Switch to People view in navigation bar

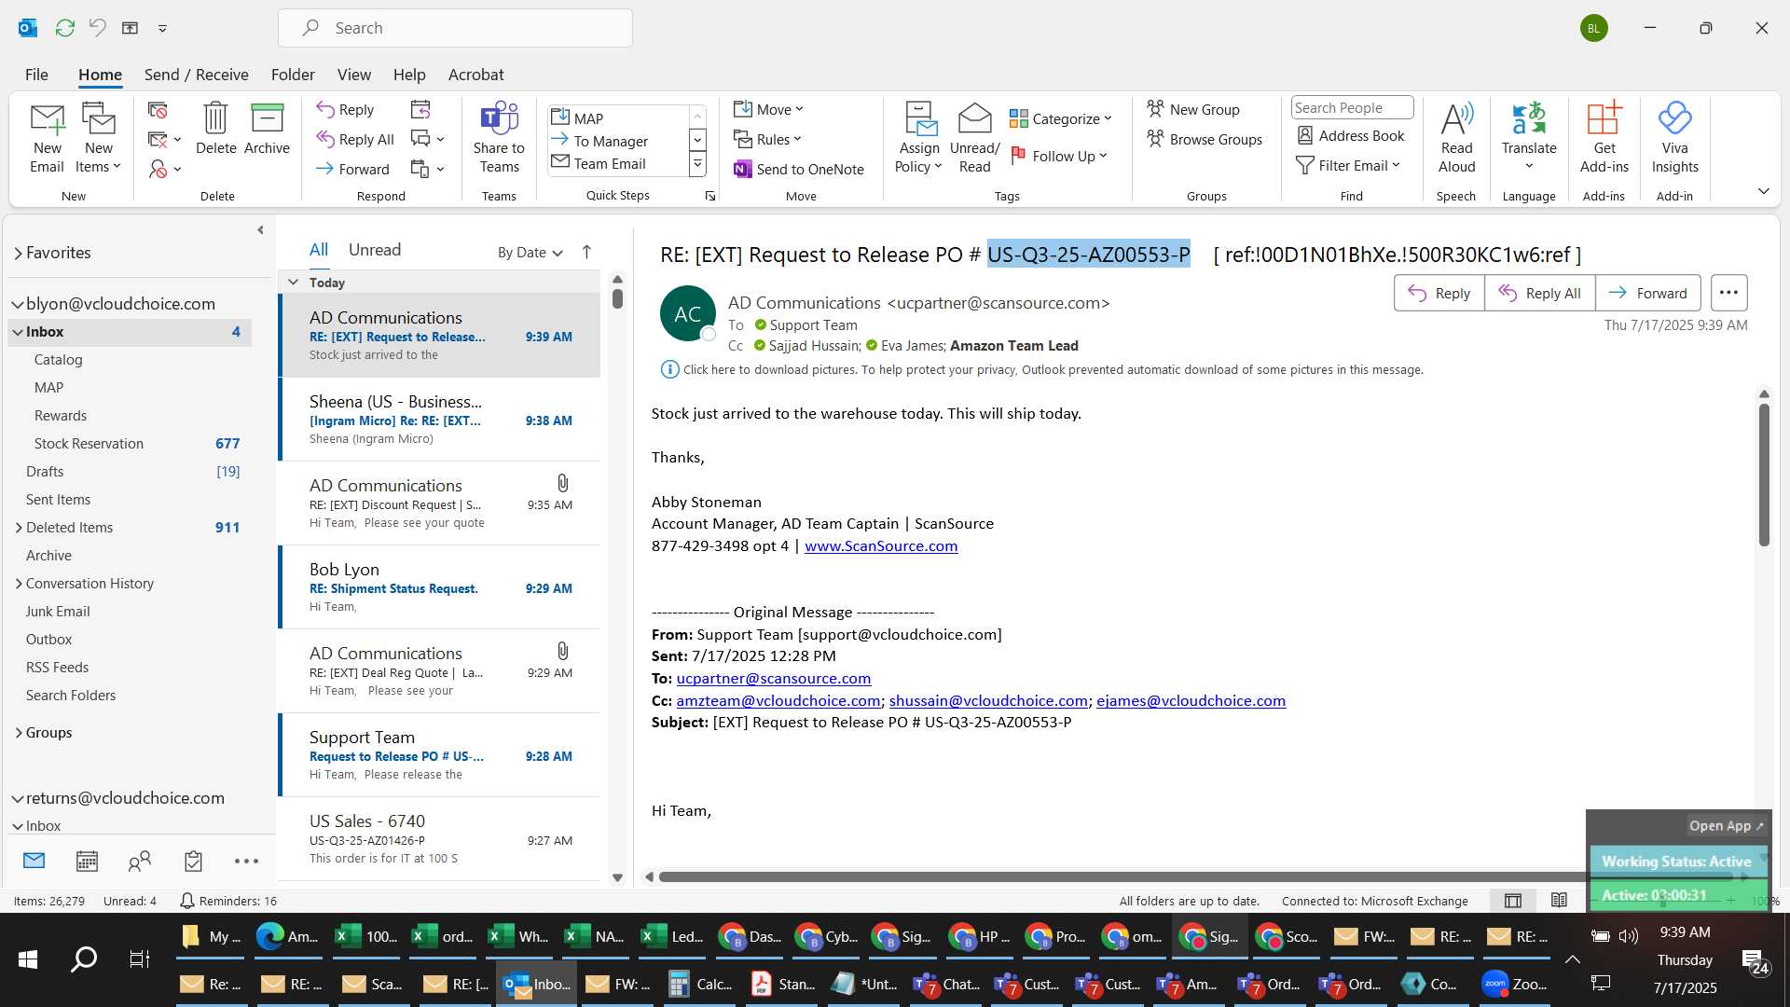pyautogui.click(x=140, y=861)
